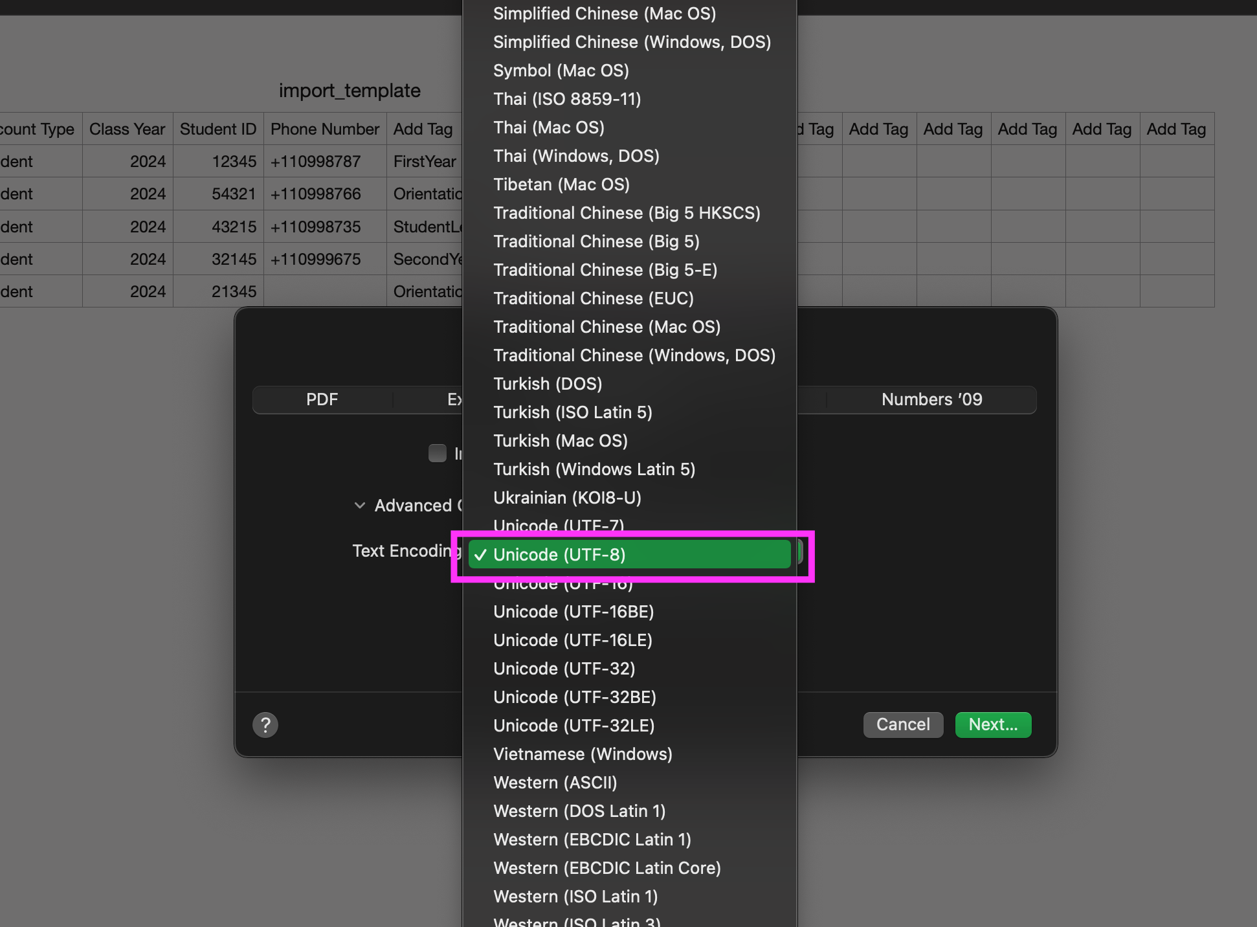The image size is (1257, 927).
Task: Select Western (DOS Latin 1) encoding
Action: (579, 811)
